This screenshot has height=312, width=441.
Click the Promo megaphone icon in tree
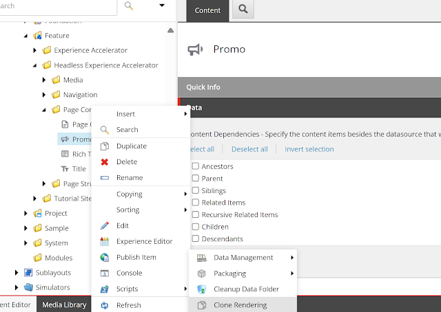pos(65,140)
